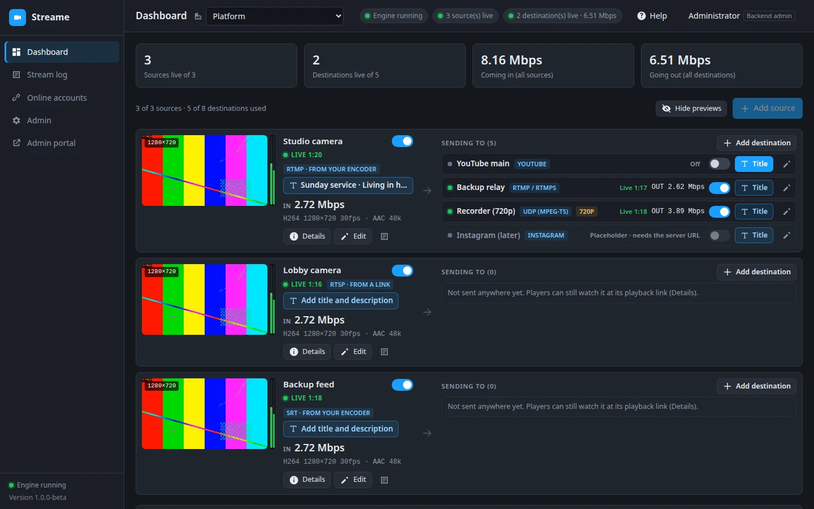Open Admin portal in sidebar
Image resolution: width=814 pixels, height=509 pixels.
pos(62,143)
